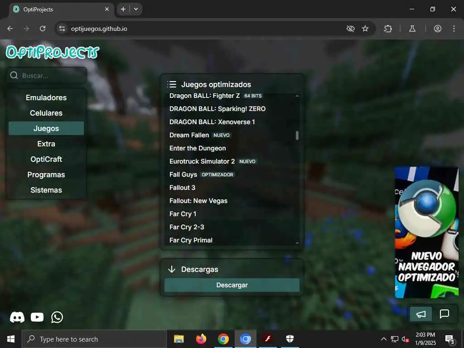Open OptiCraft in the sidebar
The image size is (464, 348).
pyautogui.click(x=46, y=159)
